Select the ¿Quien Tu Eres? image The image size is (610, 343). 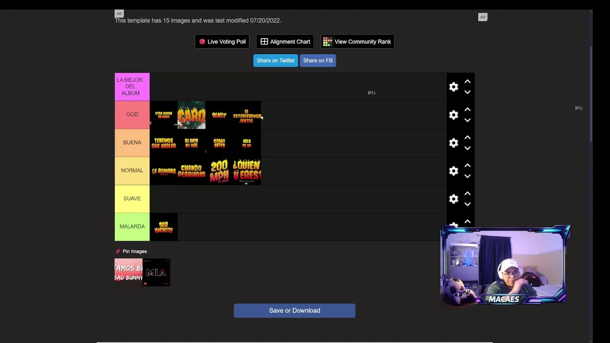click(247, 171)
